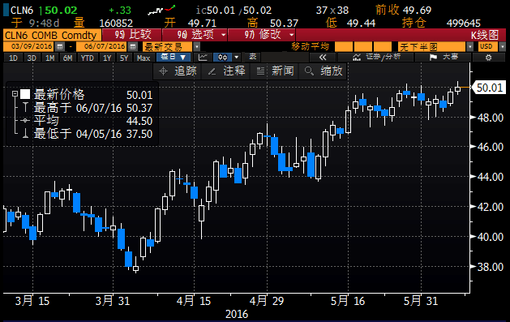
Task: Open the chart settings gear
Action: (x=488, y=58)
